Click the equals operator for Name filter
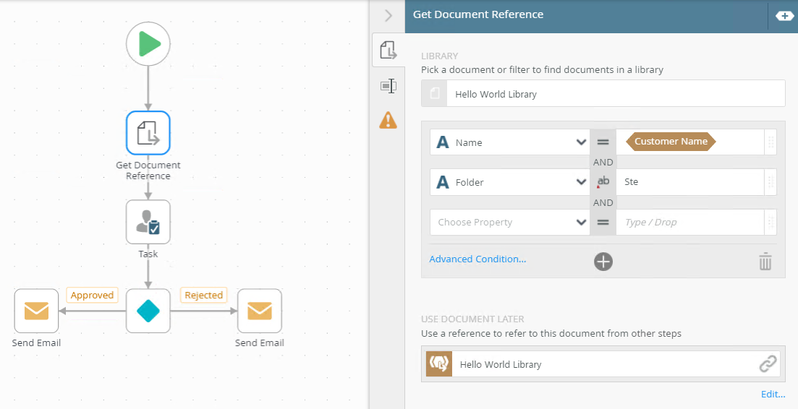Screen dimensions: 798x409 (x=603, y=142)
